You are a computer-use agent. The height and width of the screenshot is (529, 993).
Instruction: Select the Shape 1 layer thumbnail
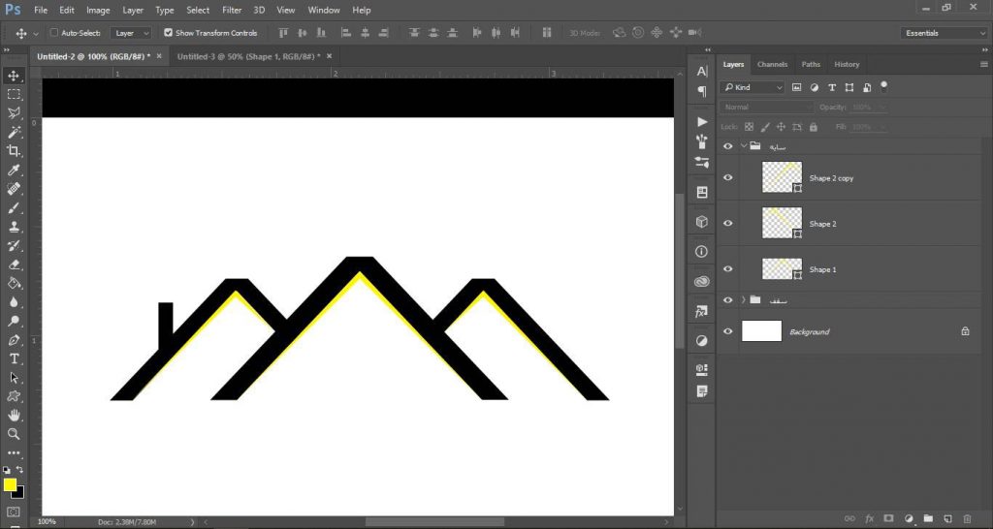point(782,269)
